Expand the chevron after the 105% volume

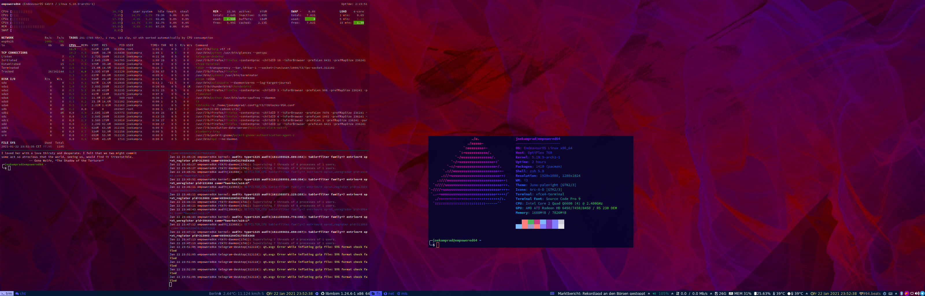coord(672,293)
